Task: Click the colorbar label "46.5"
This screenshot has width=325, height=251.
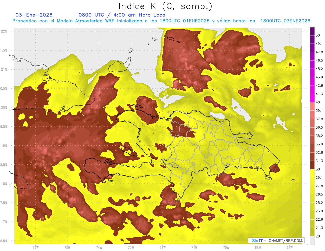Action: tap(320, 60)
